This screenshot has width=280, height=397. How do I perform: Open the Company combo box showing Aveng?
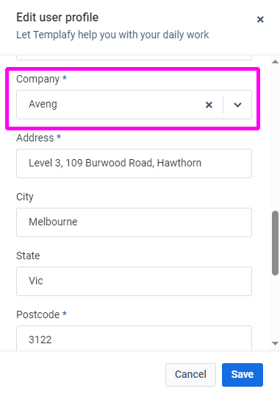tap(134, 105)
